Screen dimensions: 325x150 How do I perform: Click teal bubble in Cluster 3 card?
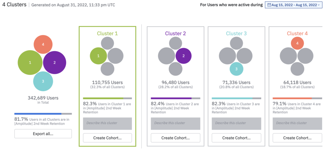pyautogui.click(x=236, y=69)
